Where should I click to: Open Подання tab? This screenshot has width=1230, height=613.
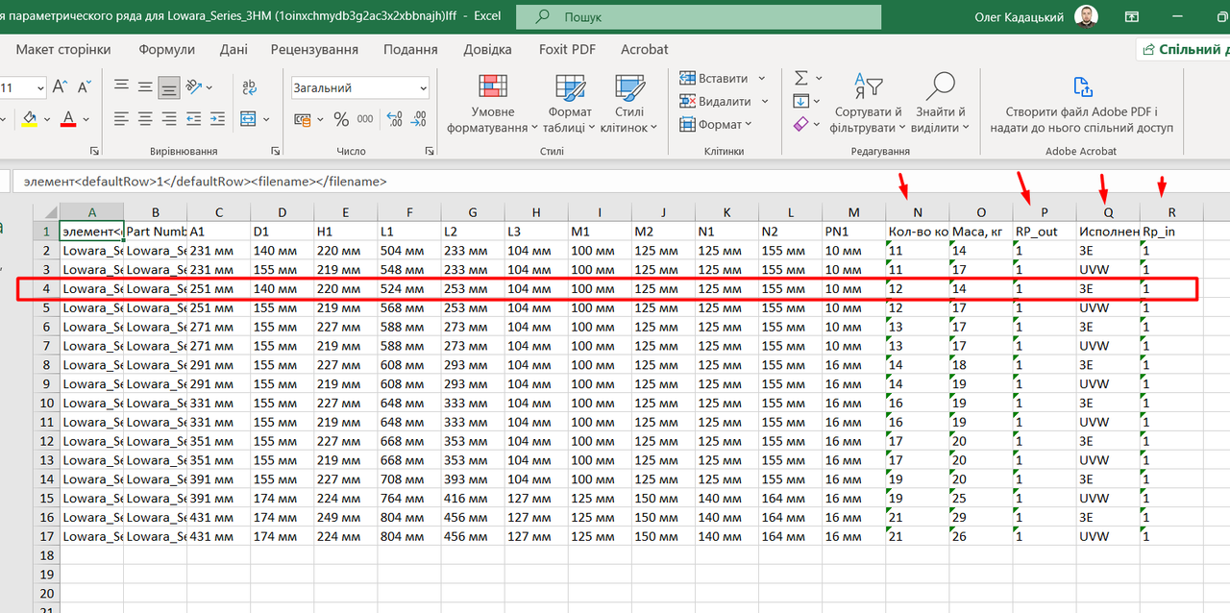410,49
